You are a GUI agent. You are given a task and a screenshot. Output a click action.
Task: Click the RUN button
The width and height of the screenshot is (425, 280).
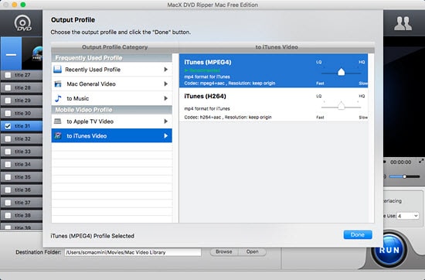[x=389, y=250]
